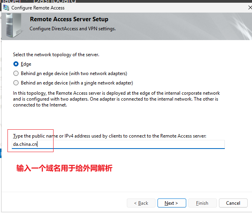Proceed with the Next button
This screenshot has height=213, width=252.
tap(172, 203)
